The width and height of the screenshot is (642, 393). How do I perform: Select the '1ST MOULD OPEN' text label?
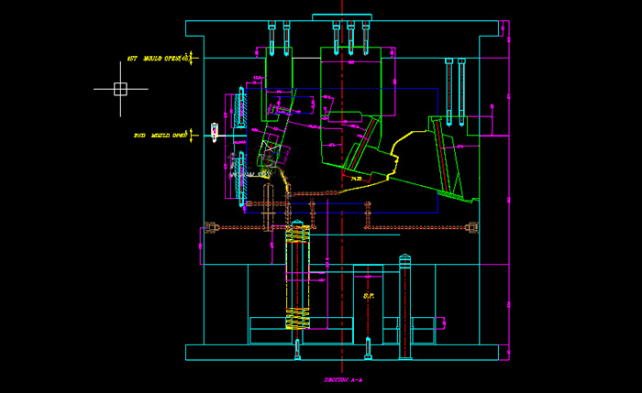[x=156, y=59]
